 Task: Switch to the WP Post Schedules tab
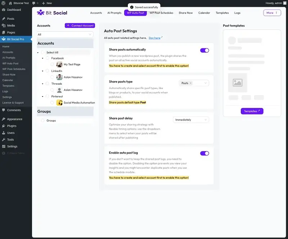click(161, 13)
